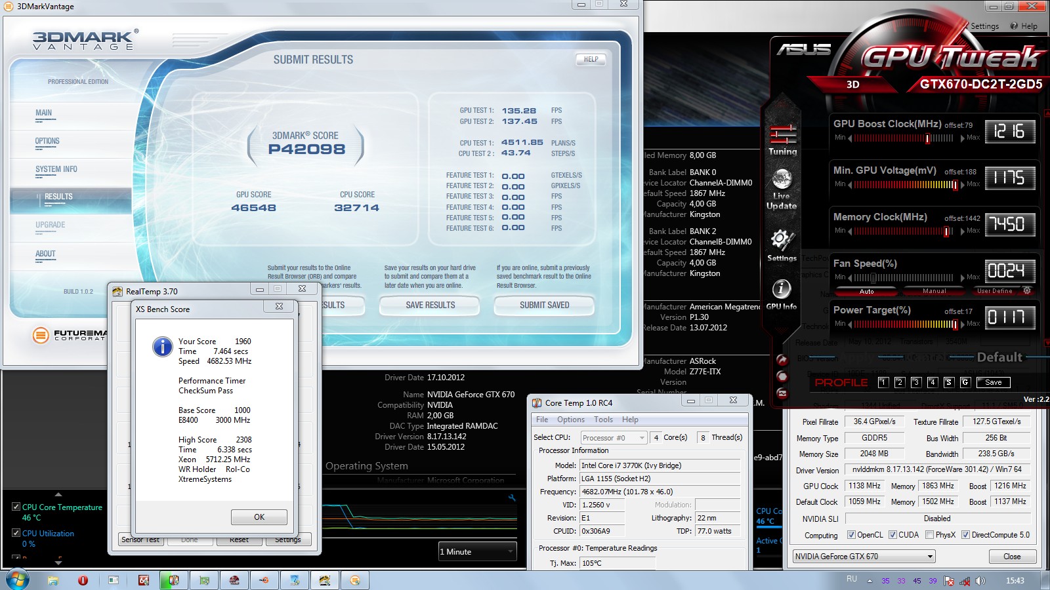Show hidden tray icons arrow
This screenshot has height=590, width=1050.
point(870,581)
